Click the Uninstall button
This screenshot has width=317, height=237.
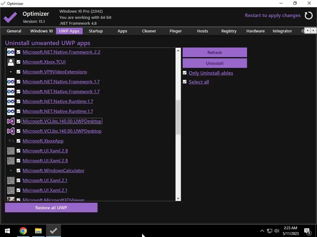215,63
